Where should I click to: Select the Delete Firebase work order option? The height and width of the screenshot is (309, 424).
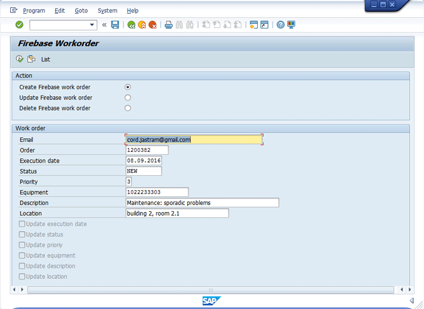(x=127, y=108)
